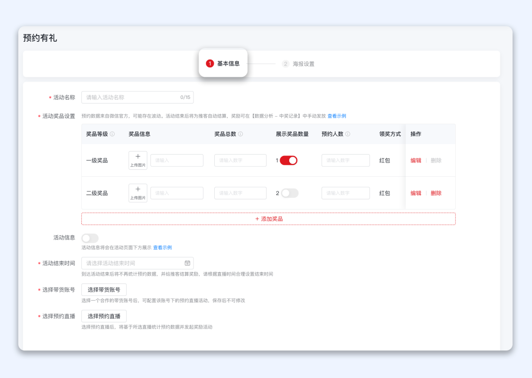This screenshot has height=378, width=532.
Task: Click the red step 1 circle indicator
Action: 210,63
